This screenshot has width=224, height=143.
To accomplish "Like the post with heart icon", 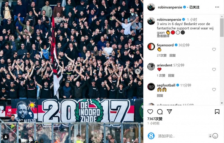I will 150,112.
